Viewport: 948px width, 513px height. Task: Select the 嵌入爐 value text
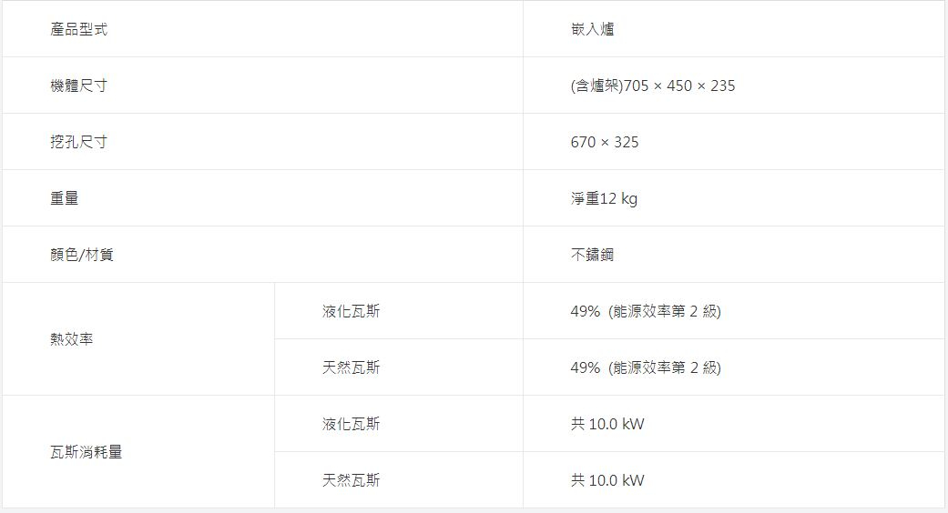point(592,29)
